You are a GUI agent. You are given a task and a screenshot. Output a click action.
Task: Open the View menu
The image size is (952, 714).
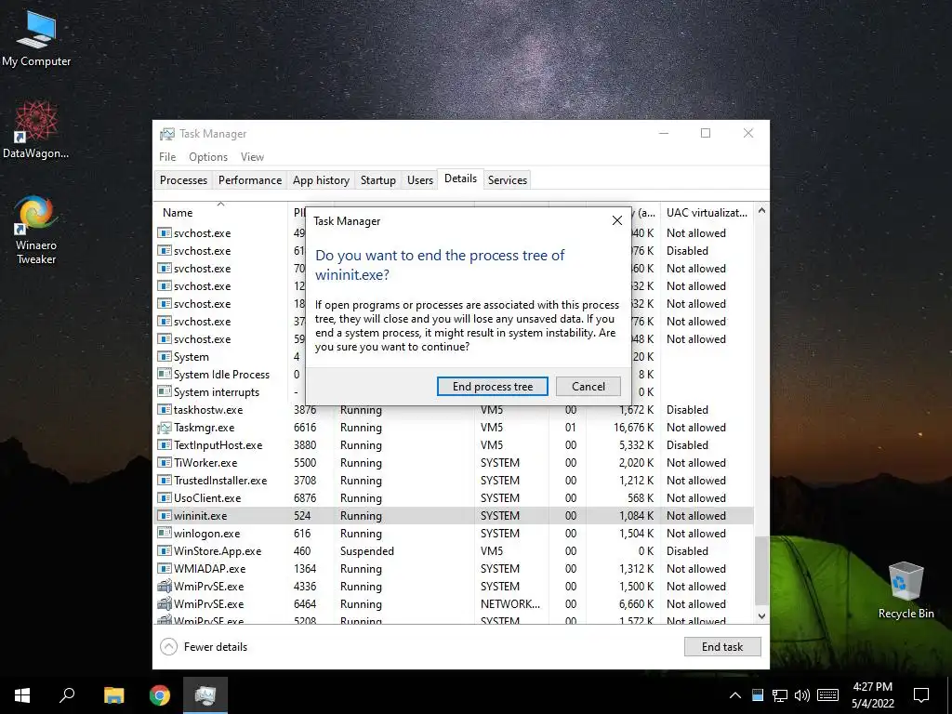click(252, 156)
